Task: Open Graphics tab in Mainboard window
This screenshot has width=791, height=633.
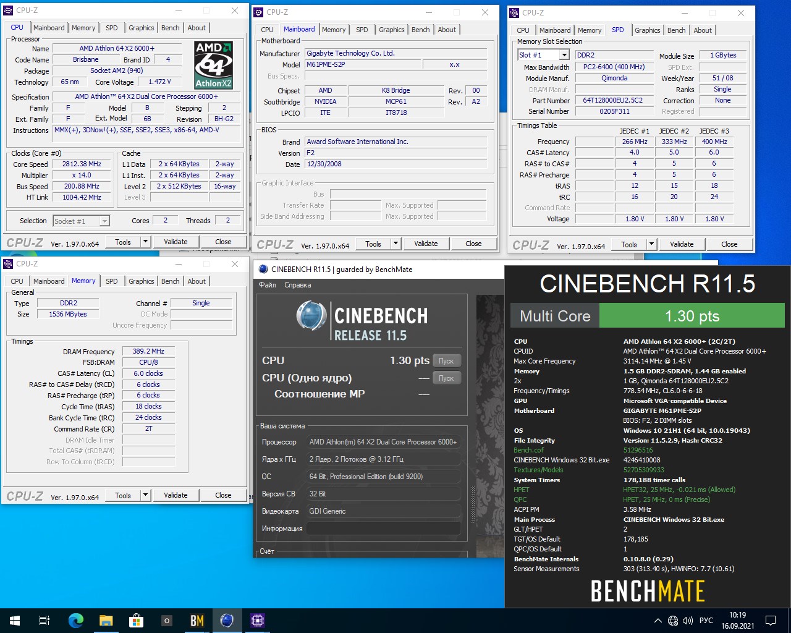Action: (391, 30)
